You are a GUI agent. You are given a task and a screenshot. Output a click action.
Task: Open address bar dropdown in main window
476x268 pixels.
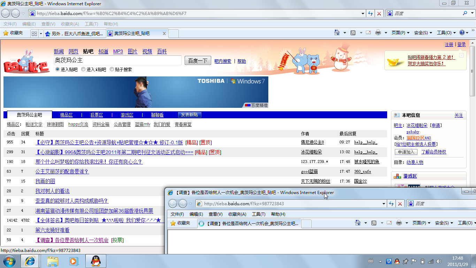pos(363,14)
